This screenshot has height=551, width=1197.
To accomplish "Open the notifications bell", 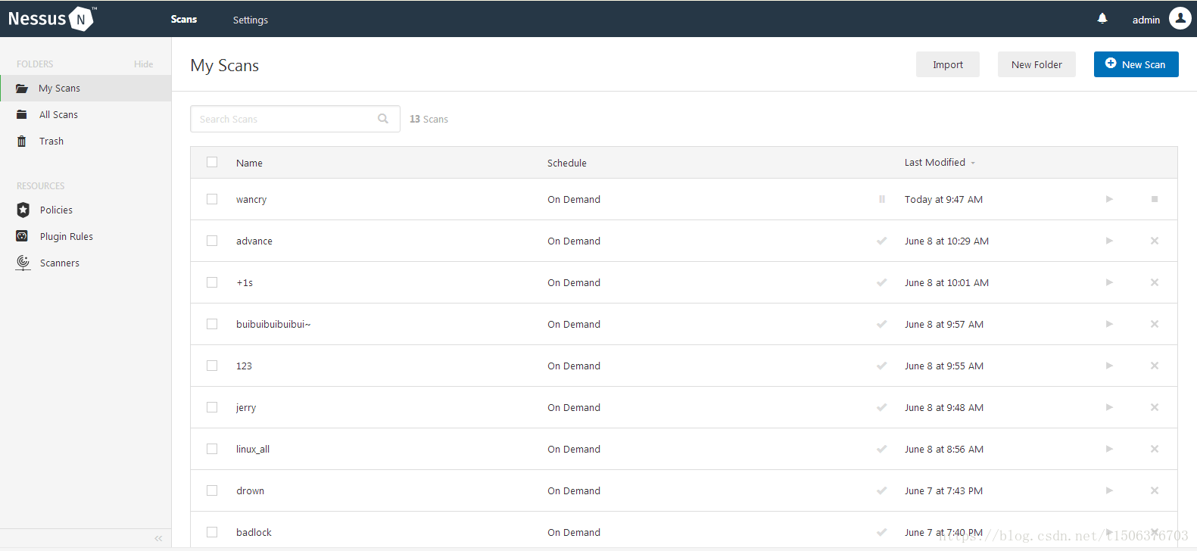I will click(1102, 18).
